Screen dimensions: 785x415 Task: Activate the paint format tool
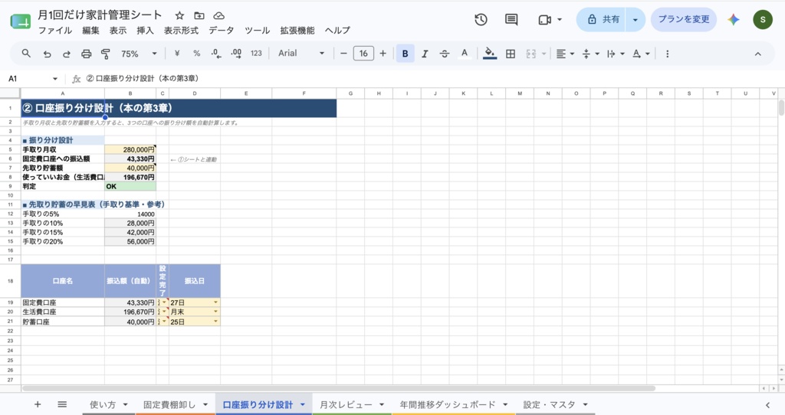point(106,54)
